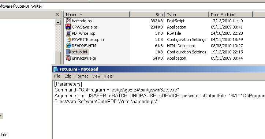Sort files by Size column header
The height and width of the screenshot is (139, 265).
click(148, 15)
